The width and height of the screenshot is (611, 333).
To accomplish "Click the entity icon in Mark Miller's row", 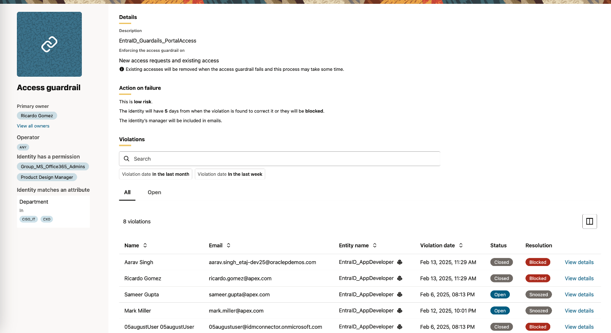I will [x=400, y=311].
